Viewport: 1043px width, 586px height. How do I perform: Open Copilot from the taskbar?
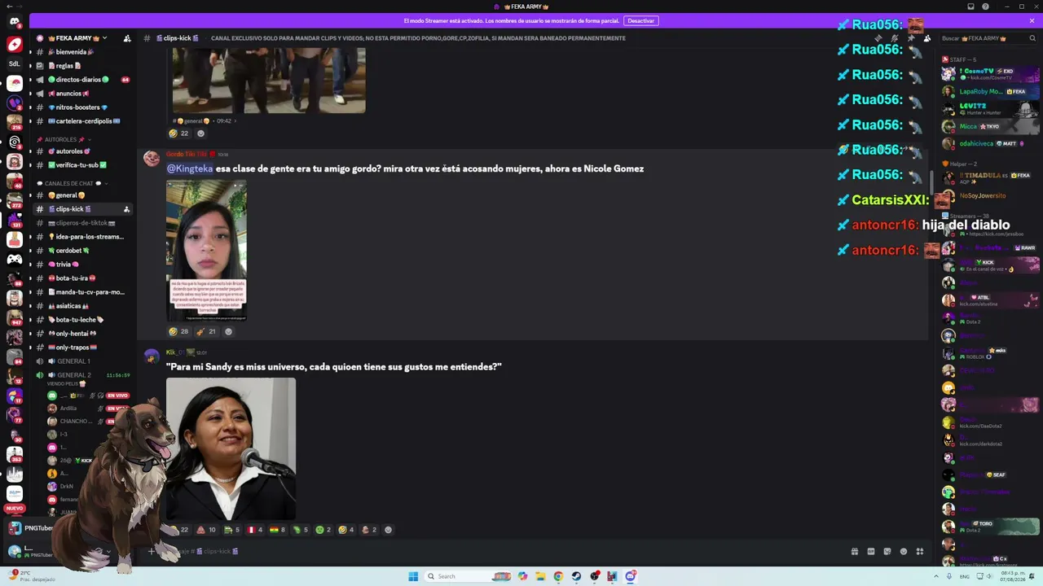pyautogui.click(x=522, y=576)
